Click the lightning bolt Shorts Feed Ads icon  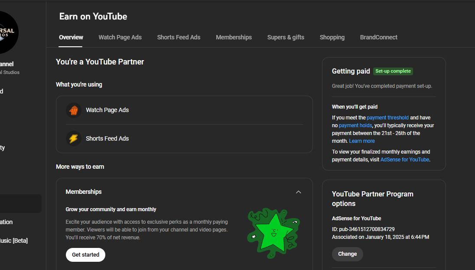74,138
